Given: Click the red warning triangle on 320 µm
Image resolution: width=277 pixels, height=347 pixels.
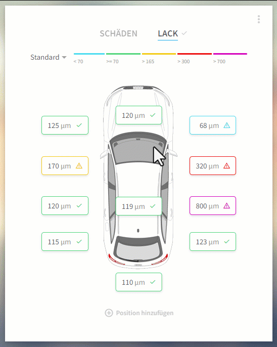Looking at the screenshot, I should (226, 166).
